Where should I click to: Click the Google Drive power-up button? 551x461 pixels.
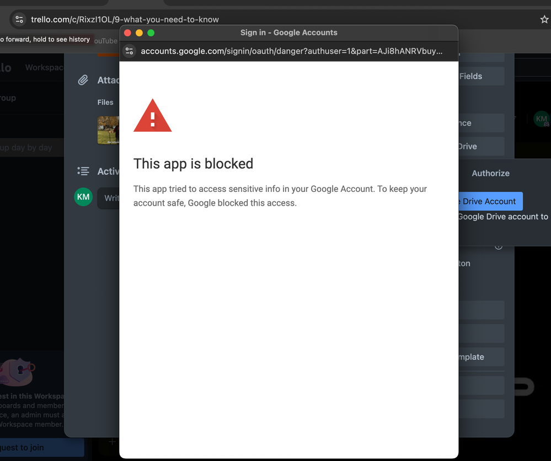(x=482, y=146)
